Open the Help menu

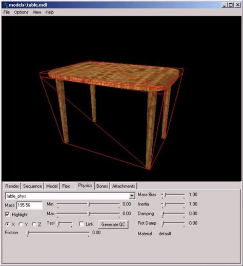point(50,12)
